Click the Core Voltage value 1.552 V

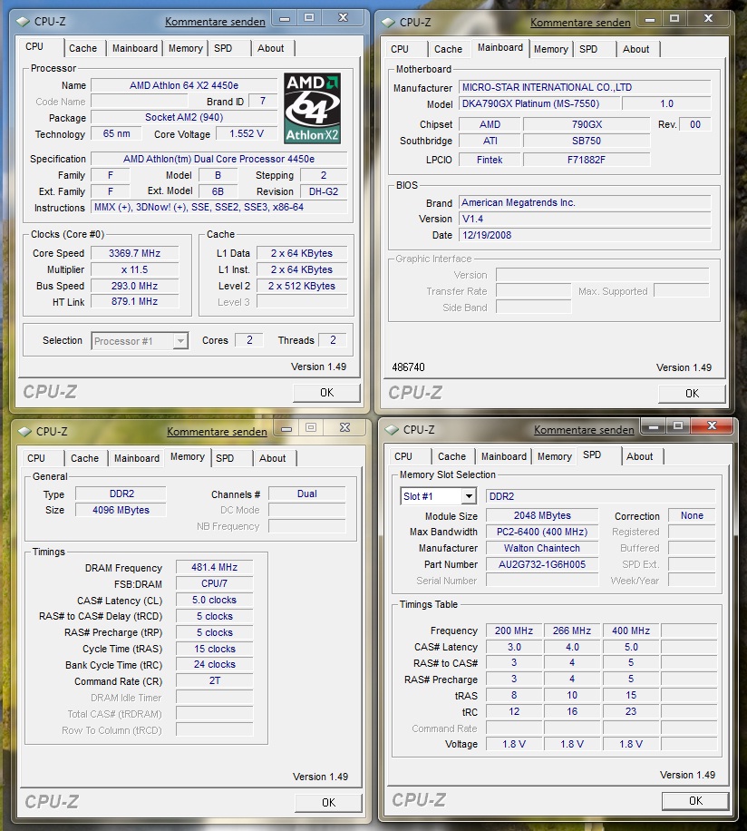[x=247, y=133]
